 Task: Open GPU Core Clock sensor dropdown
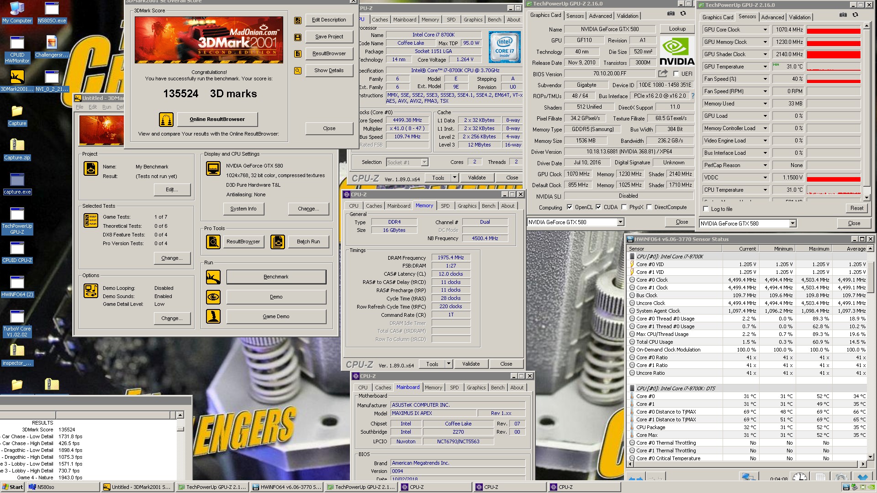[x=765, y=30]
